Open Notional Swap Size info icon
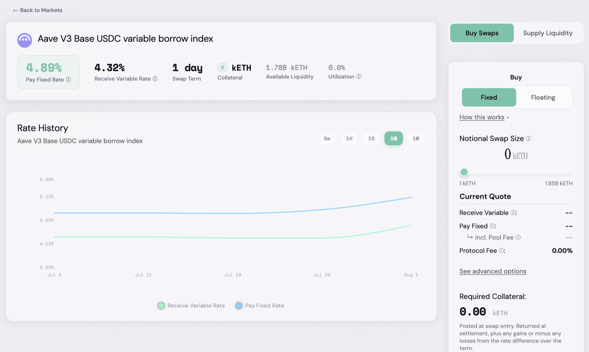This screenshot has width=589, height=352. (x=528, y=139)
